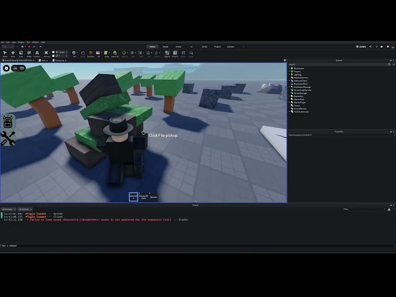Click the Anchor toolbar icon

[x=157, y=54]
